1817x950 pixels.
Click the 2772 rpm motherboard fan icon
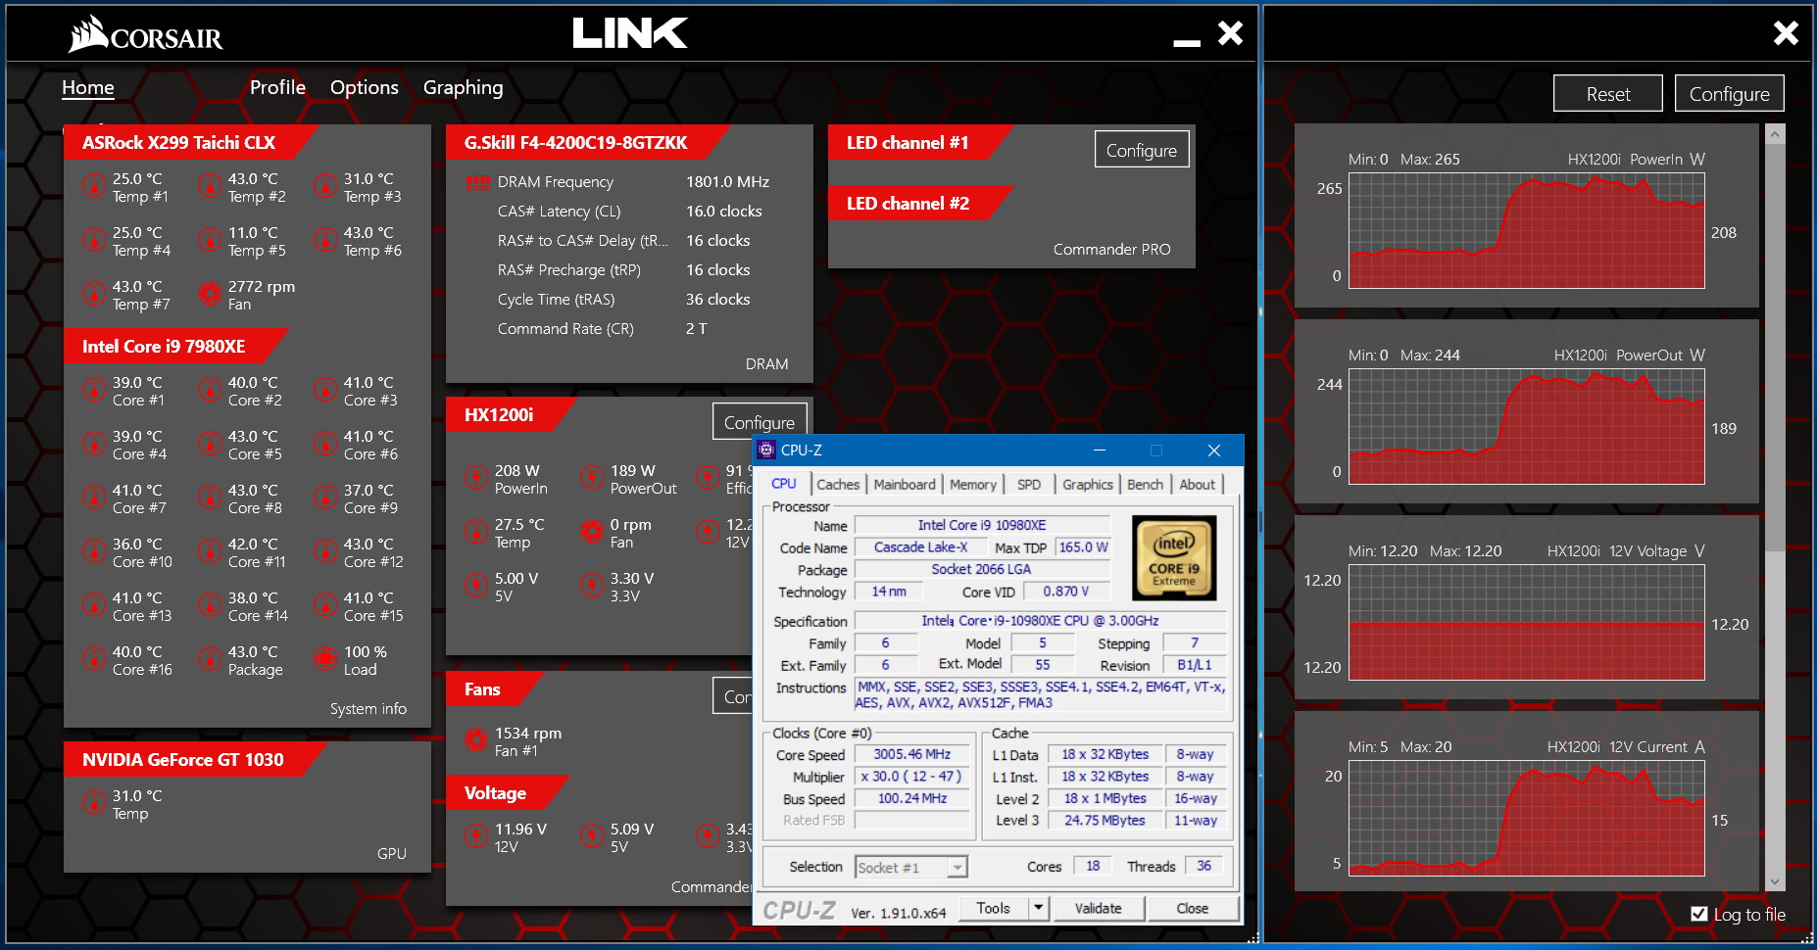point(210,294)
